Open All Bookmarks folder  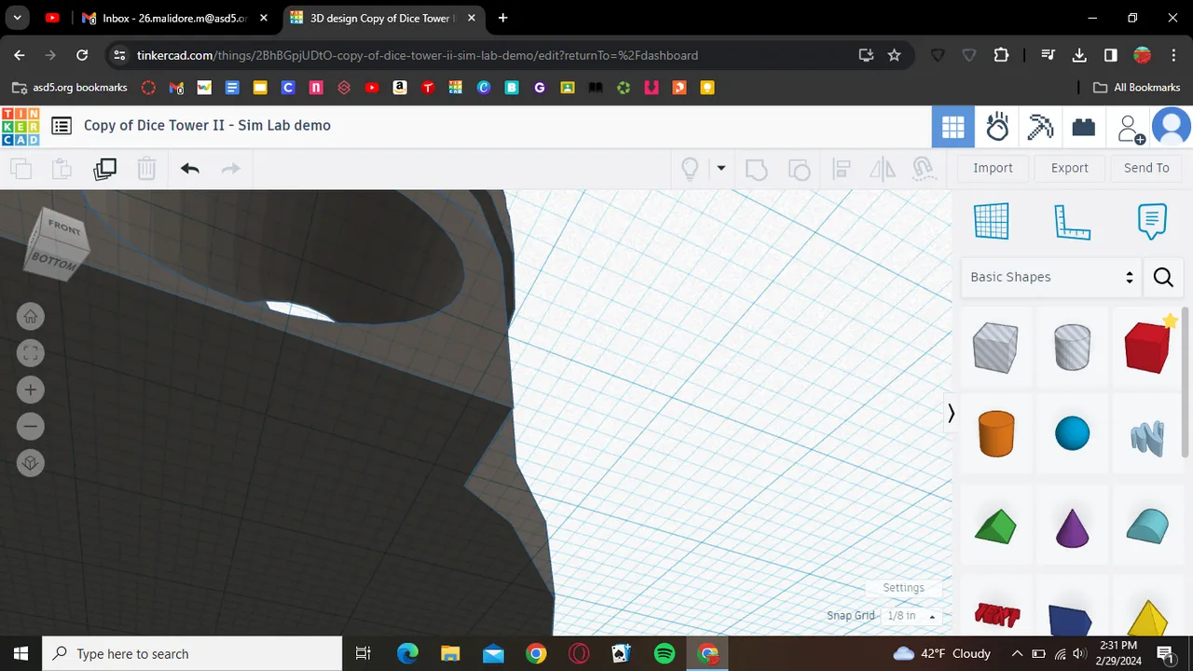click(1136, 88)
